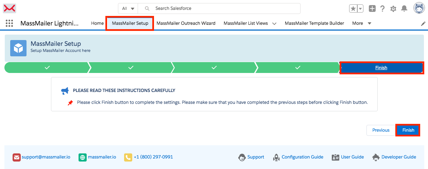The width and height of the screenshot is (428, 169).
Task: Click the 'PLEASE READ THESE INSTRUCTIONS CAREFULLY' heading
Action: point(124,91)
